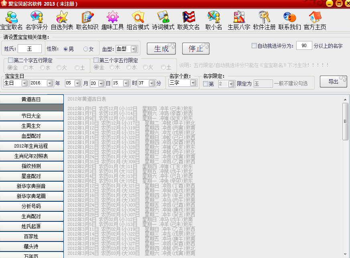Open the 趣味工具 gear icon

pos(112,20)
